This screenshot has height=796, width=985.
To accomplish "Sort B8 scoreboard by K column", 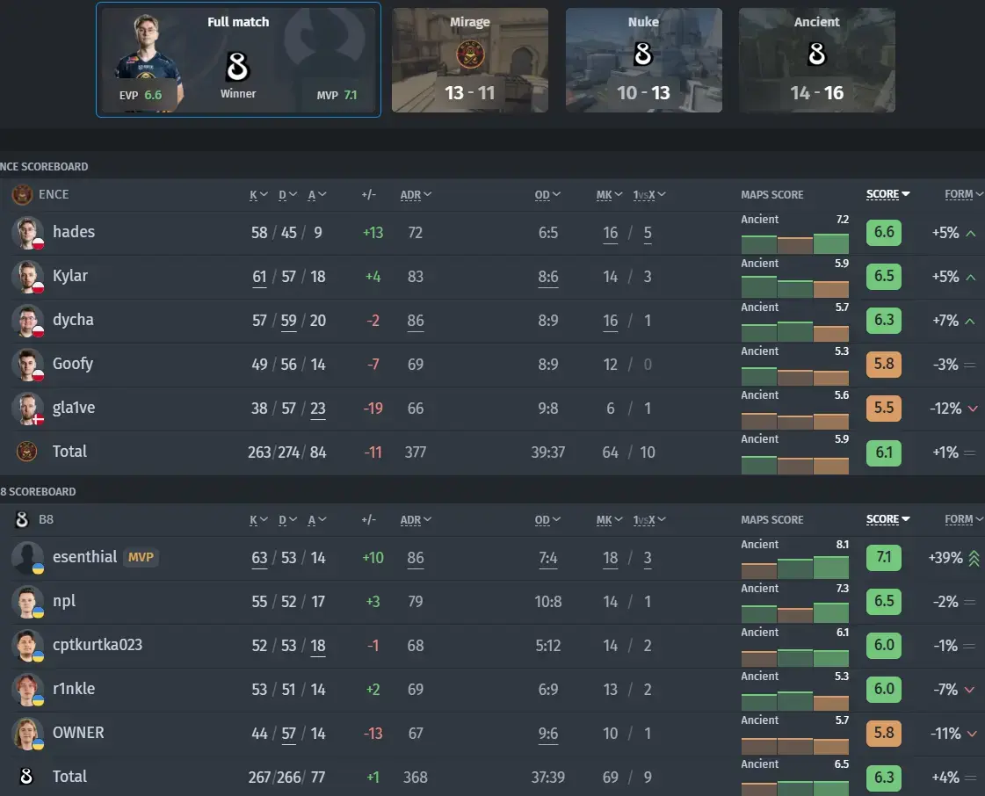I will 258,519.
